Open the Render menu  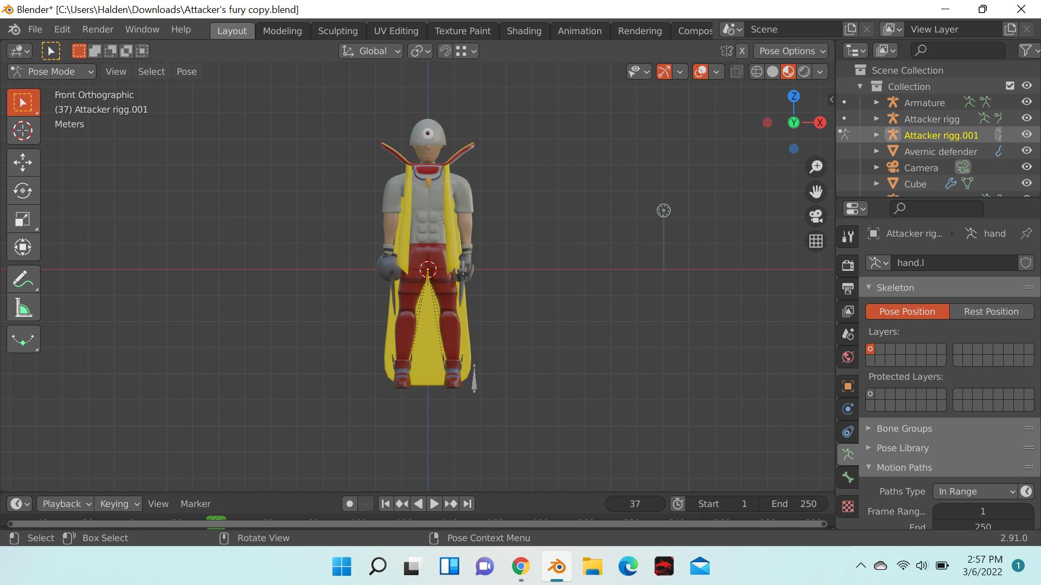pyautogui.click(x=98, y=29)
